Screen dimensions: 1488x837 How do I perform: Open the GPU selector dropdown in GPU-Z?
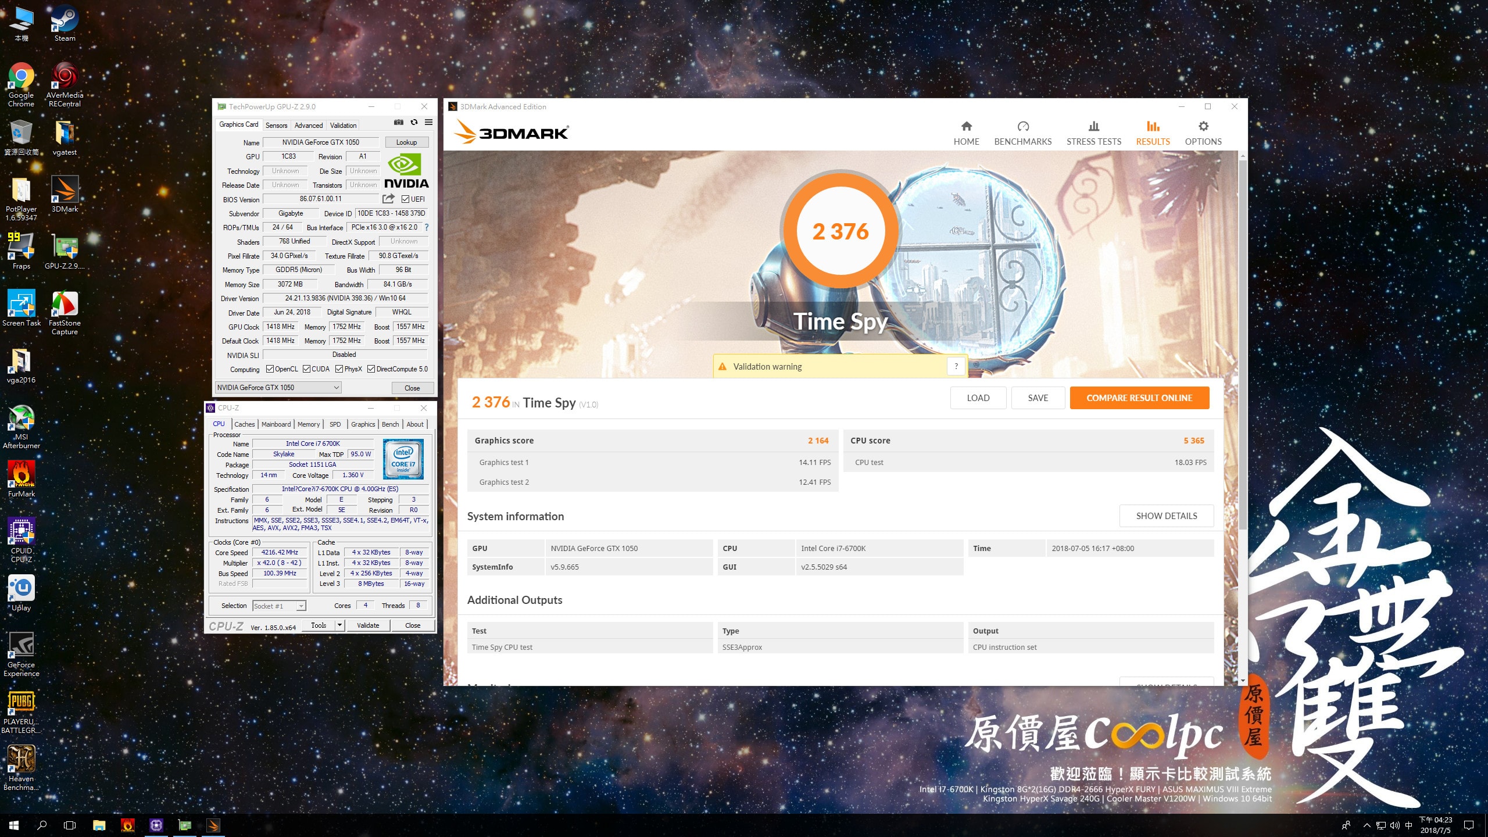tap(278, 388)
